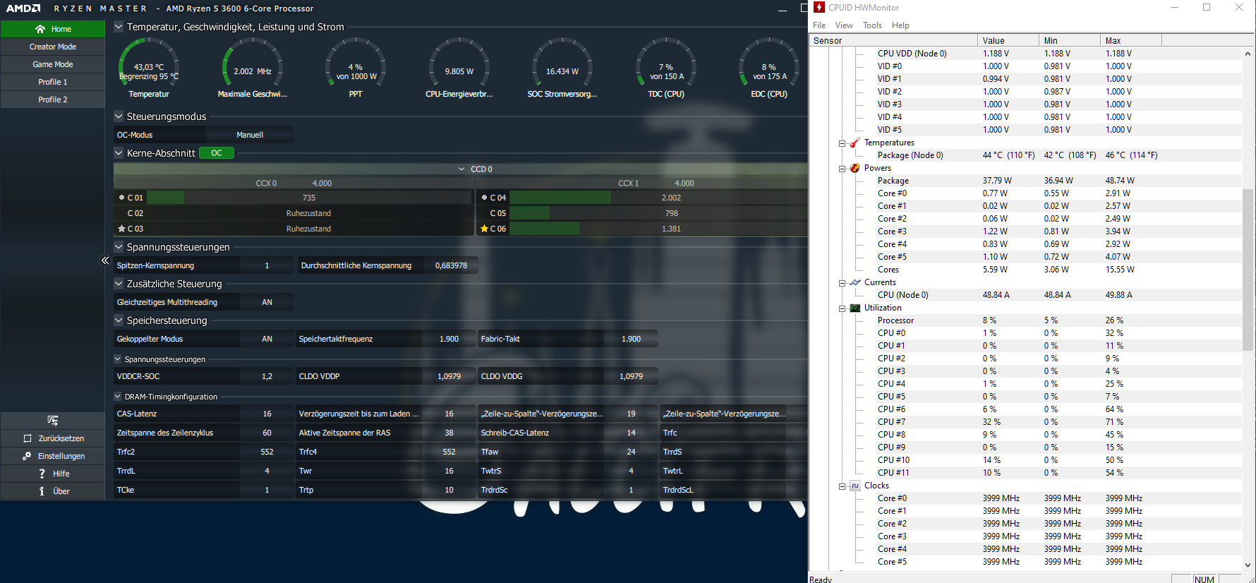The image size is (1256, 583).
Task: Open the File menu in HWMonitor
Action: click(819, 25)
